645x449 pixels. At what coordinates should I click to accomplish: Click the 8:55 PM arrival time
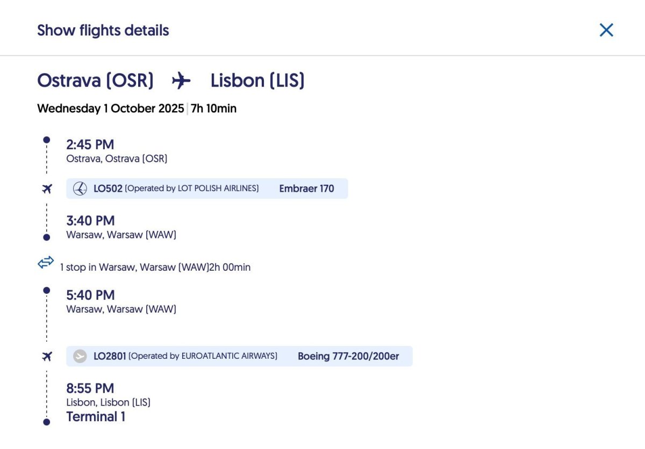pyautogui.click(x=90, y=388)
